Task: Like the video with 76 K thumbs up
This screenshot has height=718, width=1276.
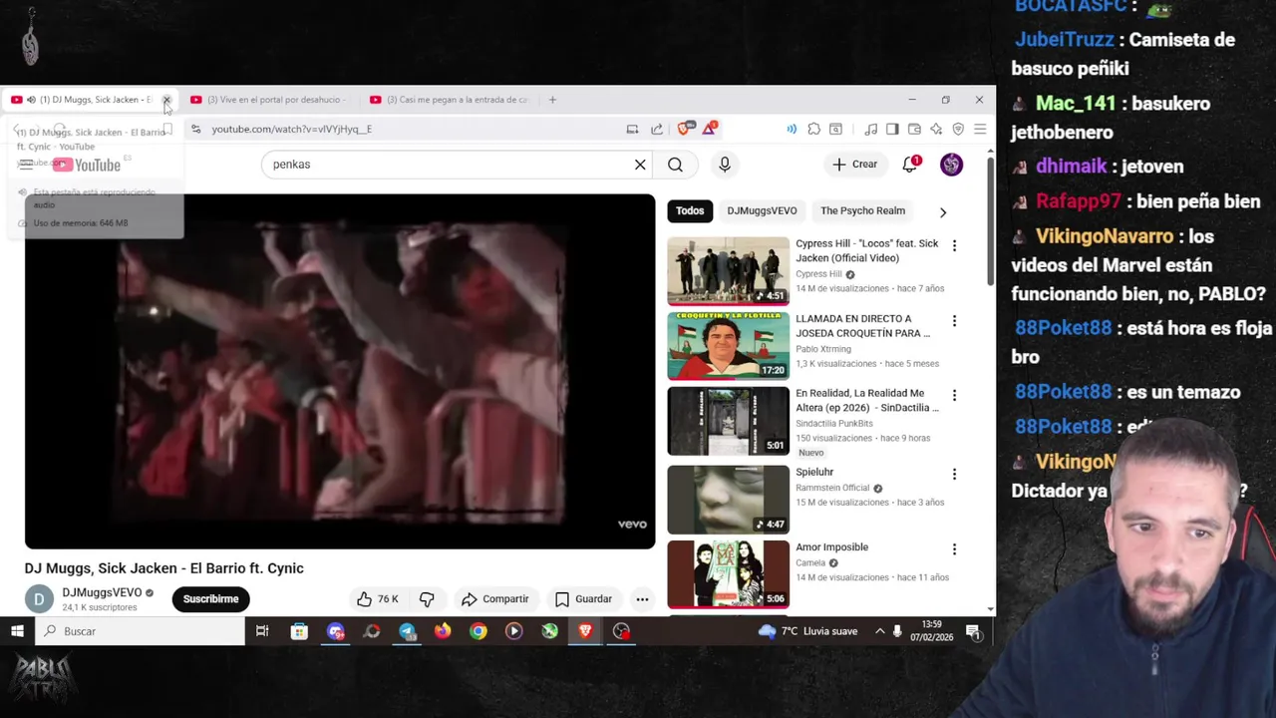Action: (377, 598)
